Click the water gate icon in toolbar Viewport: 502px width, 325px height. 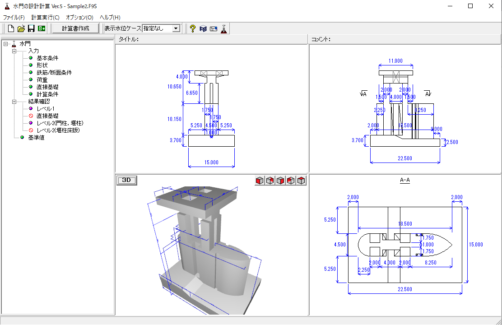point(224,28)
